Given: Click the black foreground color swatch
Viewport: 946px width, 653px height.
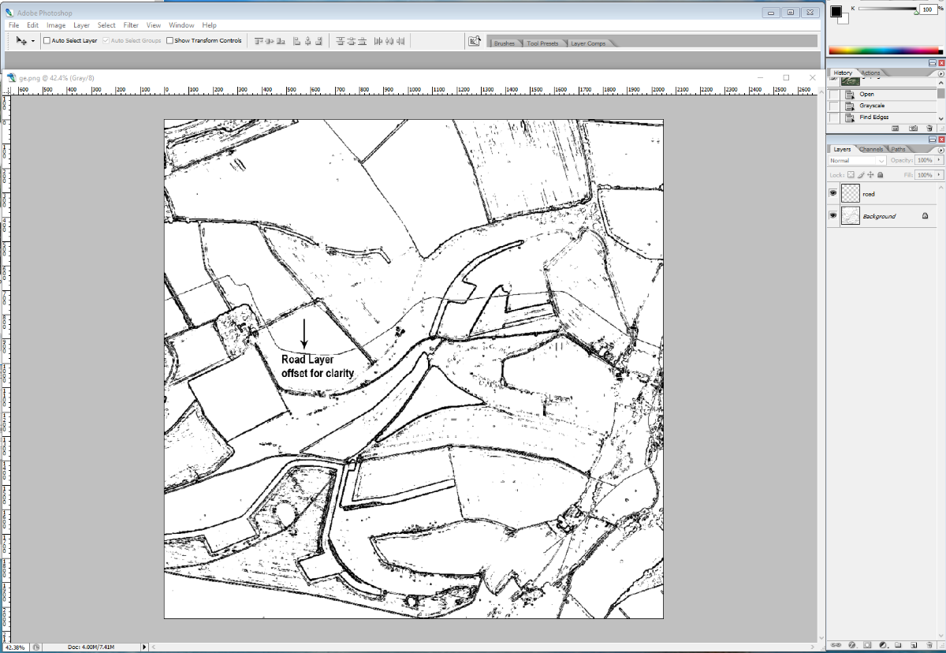Looking at the screenshot, I should click(836, 11).
